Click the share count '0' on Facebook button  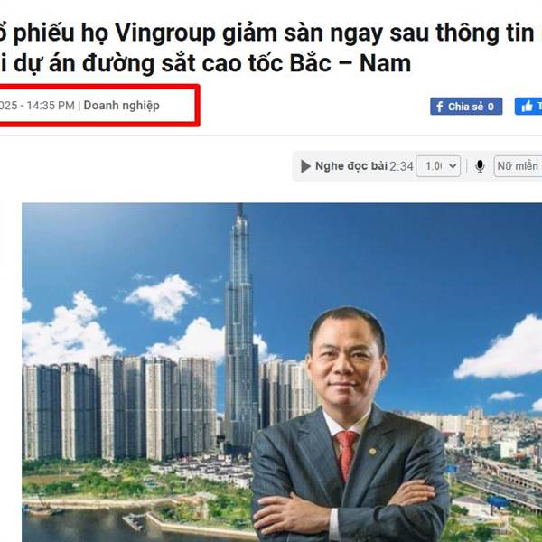(491, 107)
